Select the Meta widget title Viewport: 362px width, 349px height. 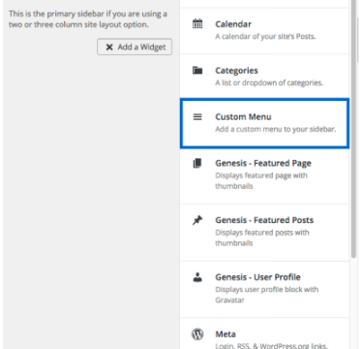pyautogui.click(x=226, y=333)
